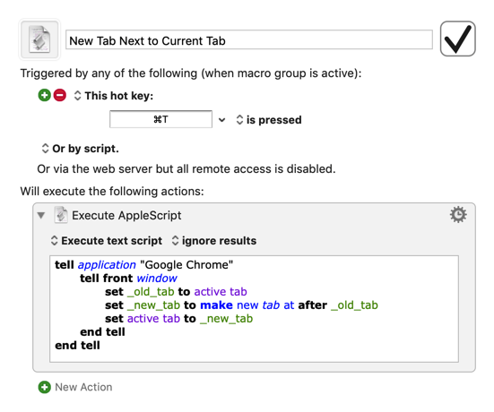494x412 pixels.
Task: Click 'make new tab' line in script
Action: (241, 305)
